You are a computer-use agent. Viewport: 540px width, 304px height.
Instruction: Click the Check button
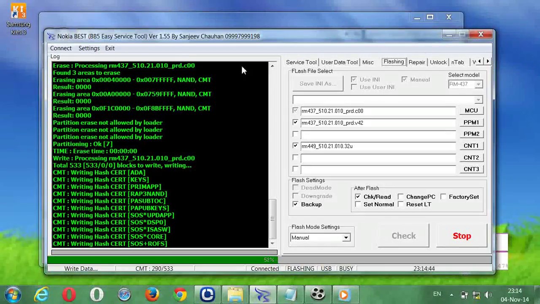pyautogui.click(x=404, y=236)
